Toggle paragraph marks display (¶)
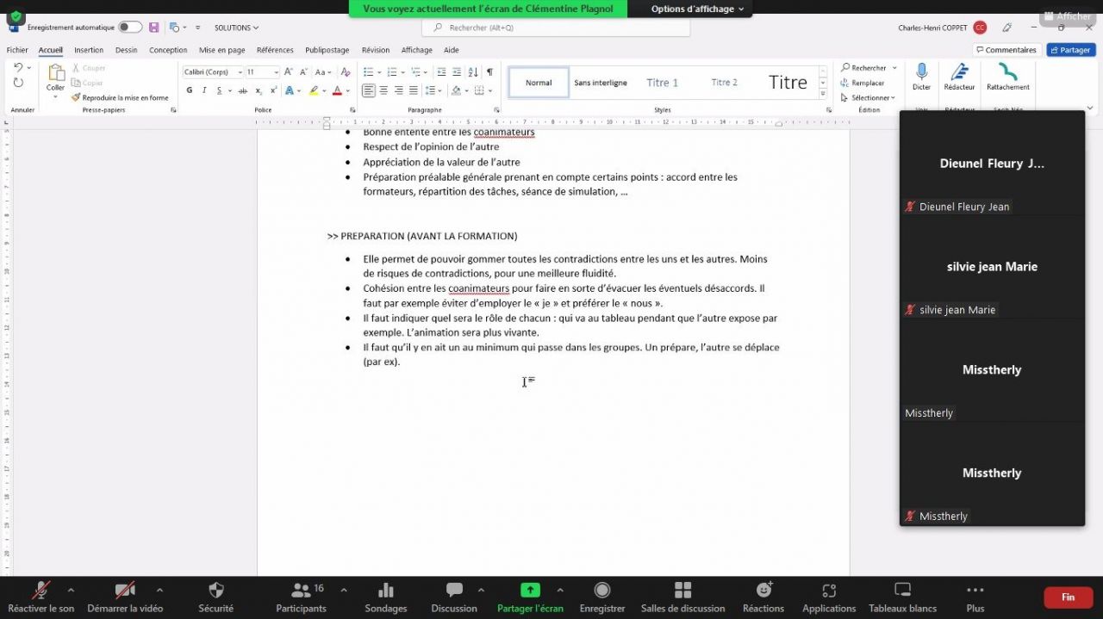1103x619 pixels. coord(489,72)
